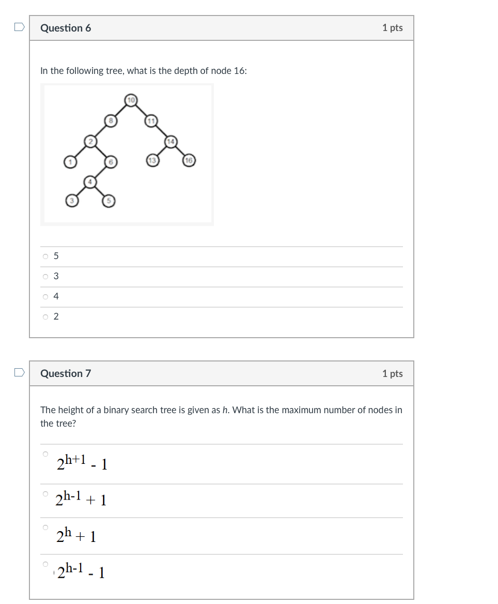Click the 1 pts label on Question 7

tap(393, 373)
